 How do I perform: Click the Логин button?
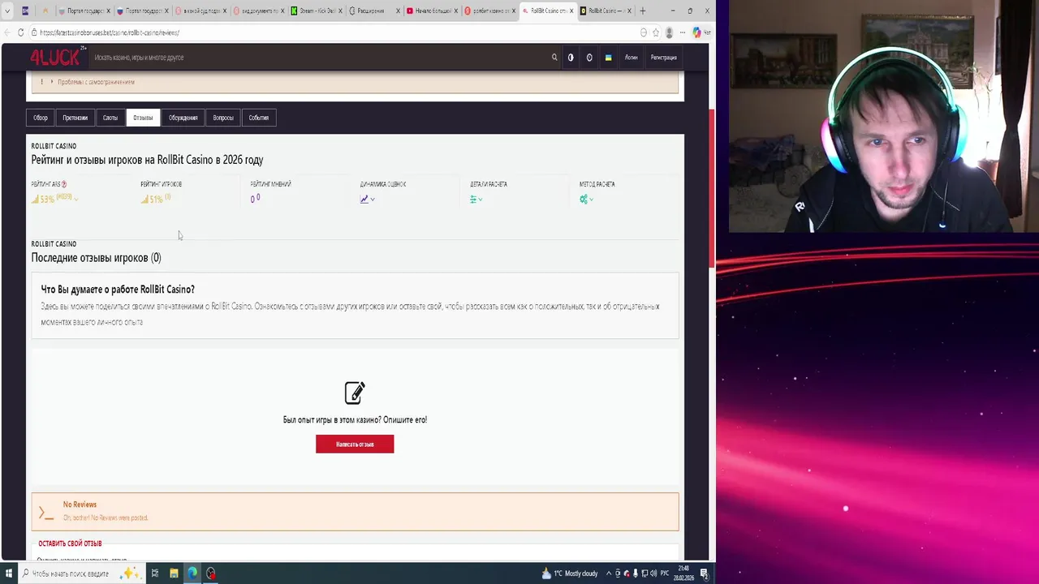632,58
